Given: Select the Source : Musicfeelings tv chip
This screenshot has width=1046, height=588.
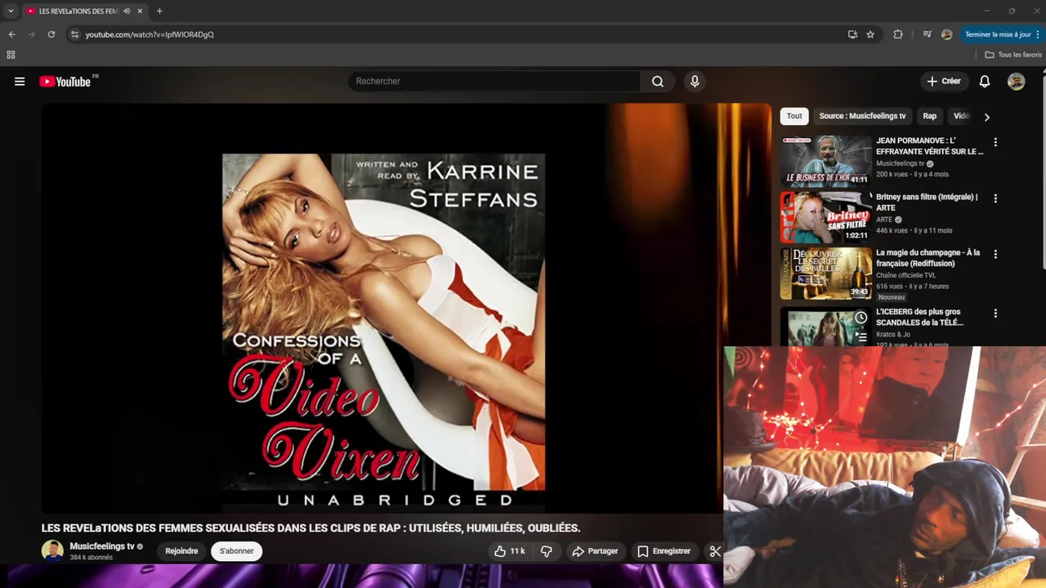Looking at the screenshot, I should [x=862, y=116].
